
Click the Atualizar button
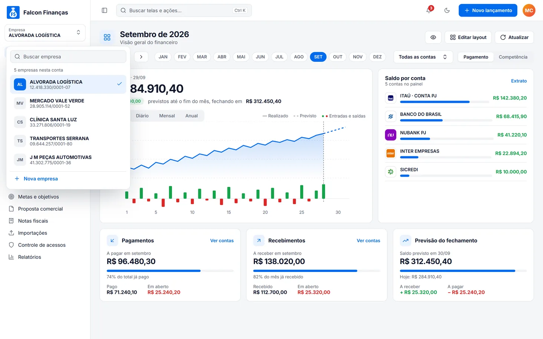[x=514, y=37]
